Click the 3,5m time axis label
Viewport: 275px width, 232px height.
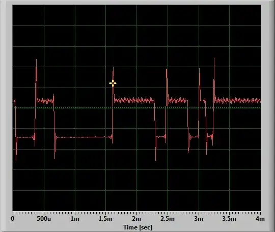click(229, 219)
